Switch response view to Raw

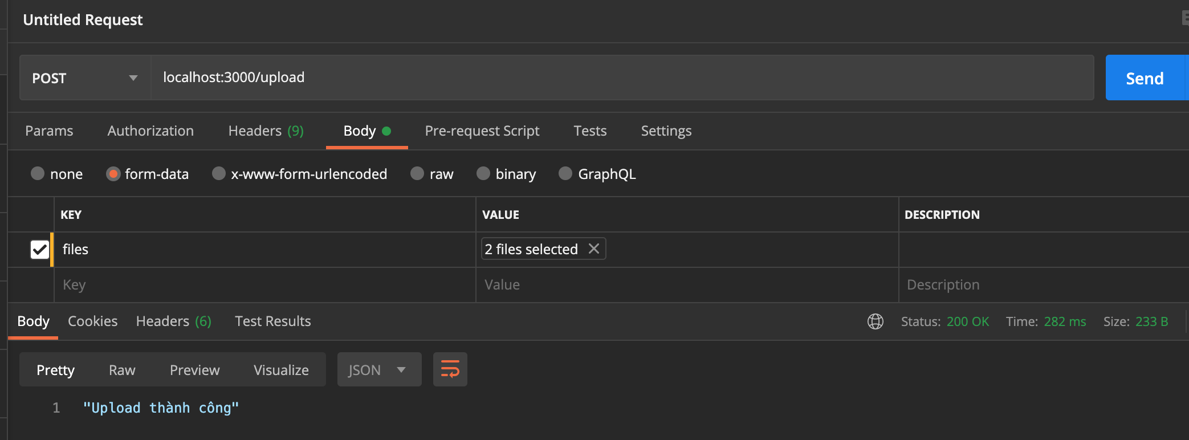point(122,370)
